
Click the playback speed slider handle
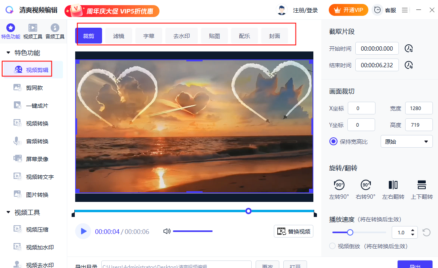[x=350, y=232]
